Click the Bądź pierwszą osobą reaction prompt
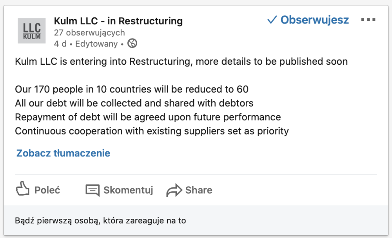 click(x=100, y=220)
